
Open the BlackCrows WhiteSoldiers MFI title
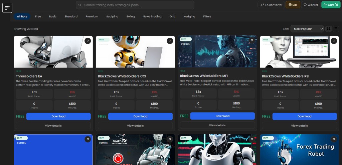(x=204, y=76)
